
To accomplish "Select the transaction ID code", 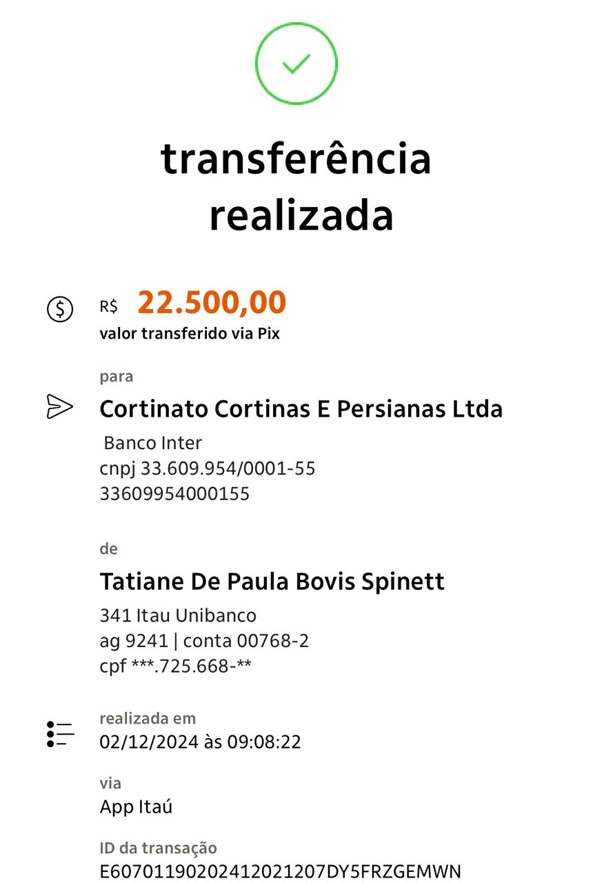I will tap(281, 871).
